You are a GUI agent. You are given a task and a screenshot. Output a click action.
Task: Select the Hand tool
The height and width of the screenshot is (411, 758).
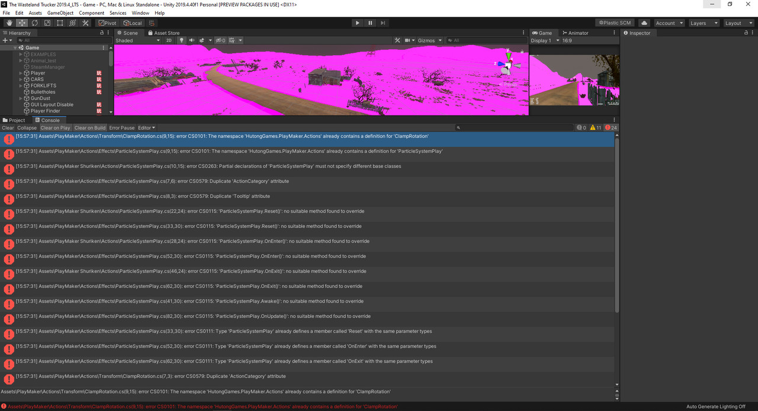pyautogui.click(x=9, y=23)
